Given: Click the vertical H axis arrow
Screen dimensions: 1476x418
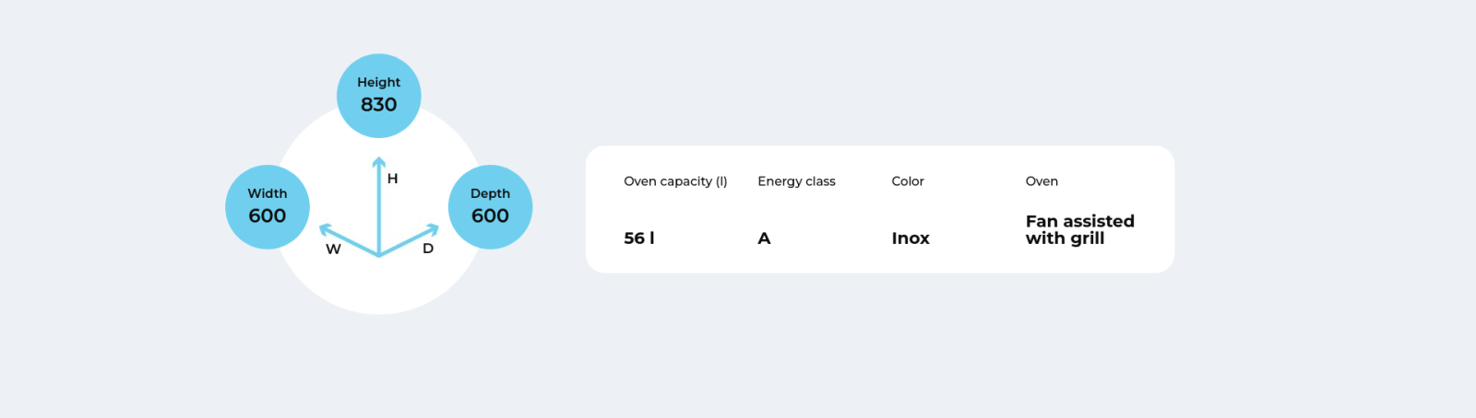Looking at the screenshot, I should click(378, 206).
